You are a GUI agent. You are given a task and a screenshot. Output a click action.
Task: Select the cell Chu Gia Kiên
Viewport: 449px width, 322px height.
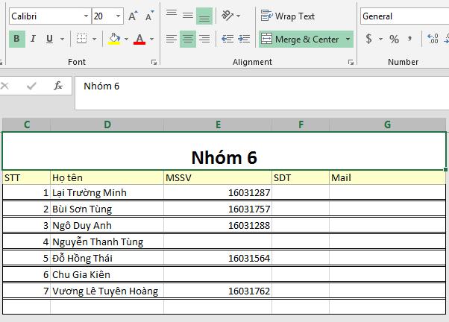coord(107,274)
